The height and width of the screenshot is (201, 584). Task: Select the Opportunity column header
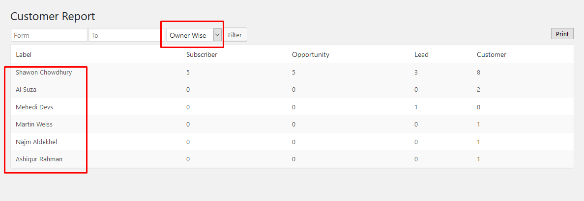(311, 54)
